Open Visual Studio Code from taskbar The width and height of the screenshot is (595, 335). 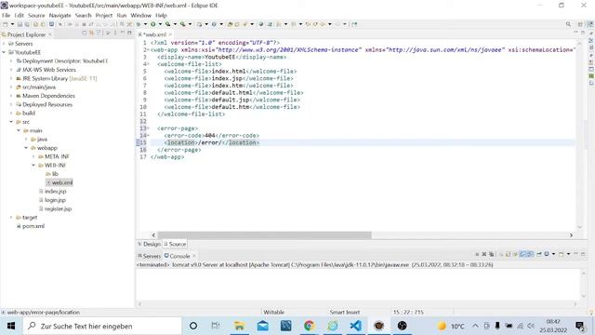coord(356,326)
